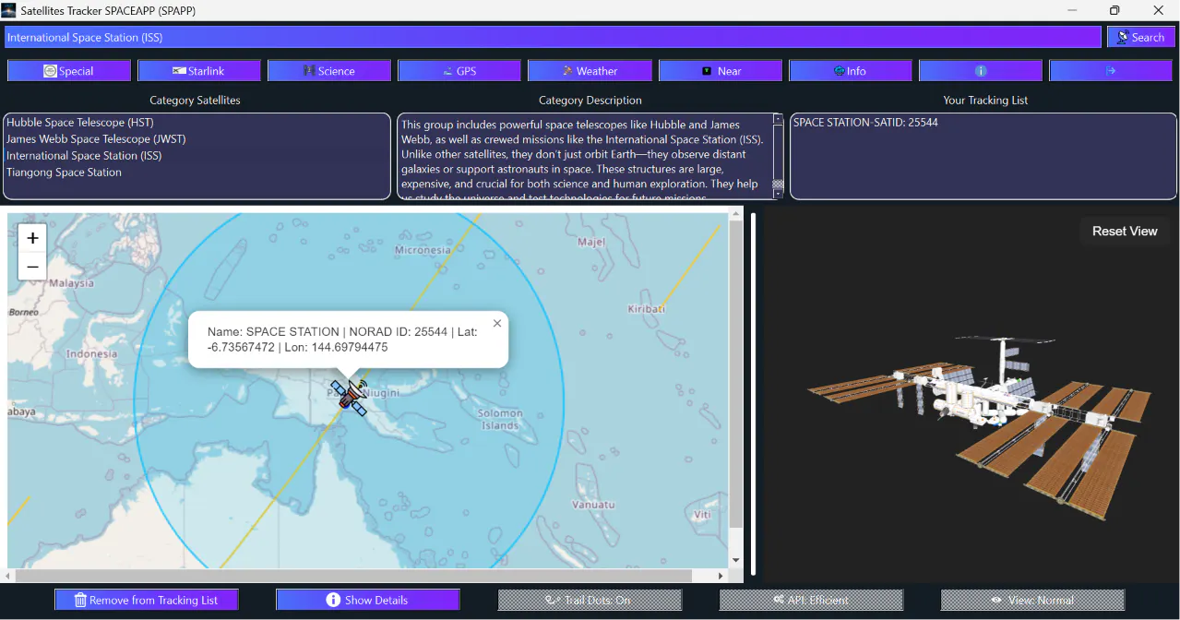Click the trail icon on Trail Dots toggle
This screenshot has width=1180, height=620.
553,600
